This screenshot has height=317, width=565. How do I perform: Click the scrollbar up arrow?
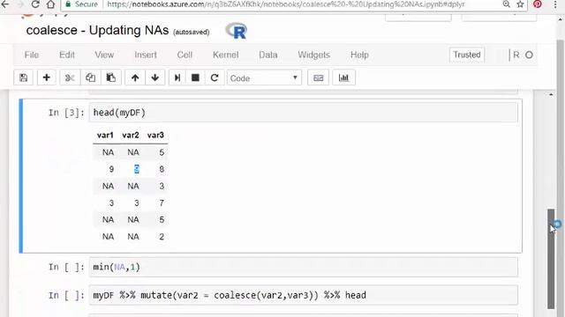point(551,94)
